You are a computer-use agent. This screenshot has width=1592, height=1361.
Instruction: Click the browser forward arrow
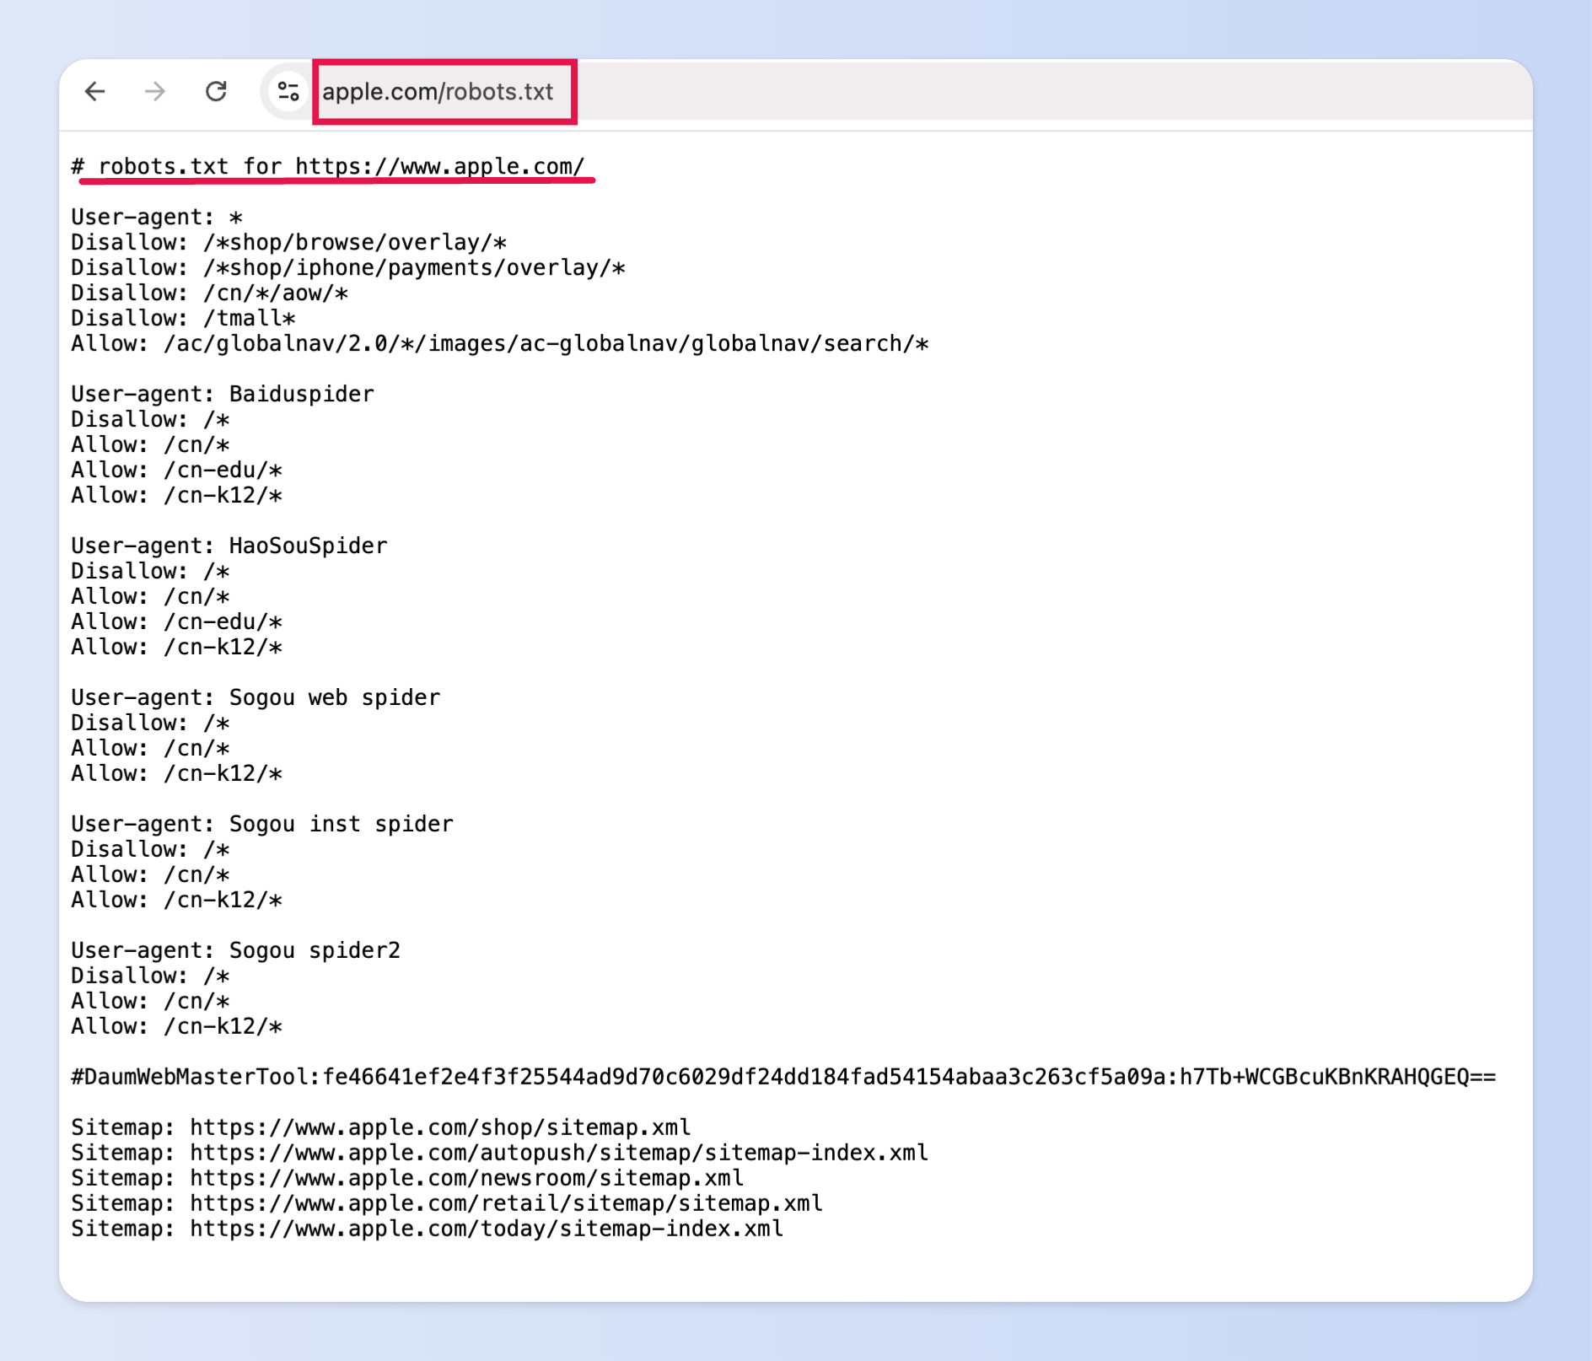tap(155, 91)
